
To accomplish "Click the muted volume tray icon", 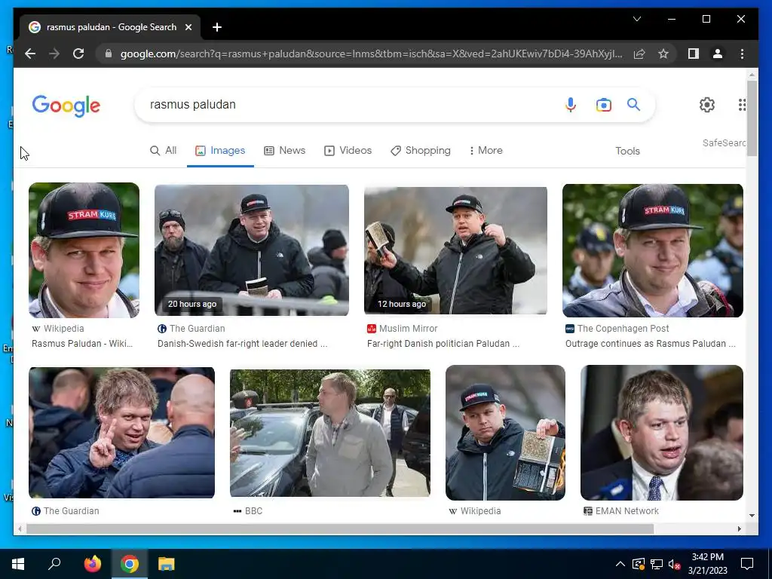I will 674,564.
